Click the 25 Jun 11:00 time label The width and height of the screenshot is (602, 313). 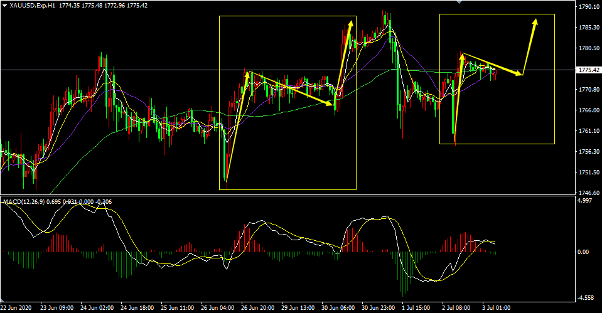pyautogui.click(x=178, y=307)
